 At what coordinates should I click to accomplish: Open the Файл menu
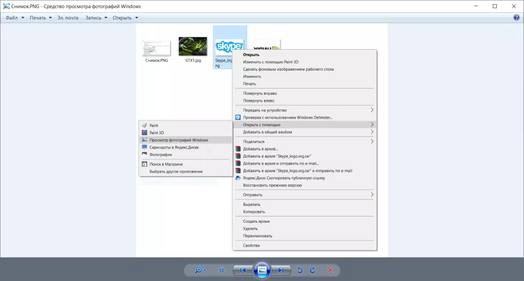[15, 18]
